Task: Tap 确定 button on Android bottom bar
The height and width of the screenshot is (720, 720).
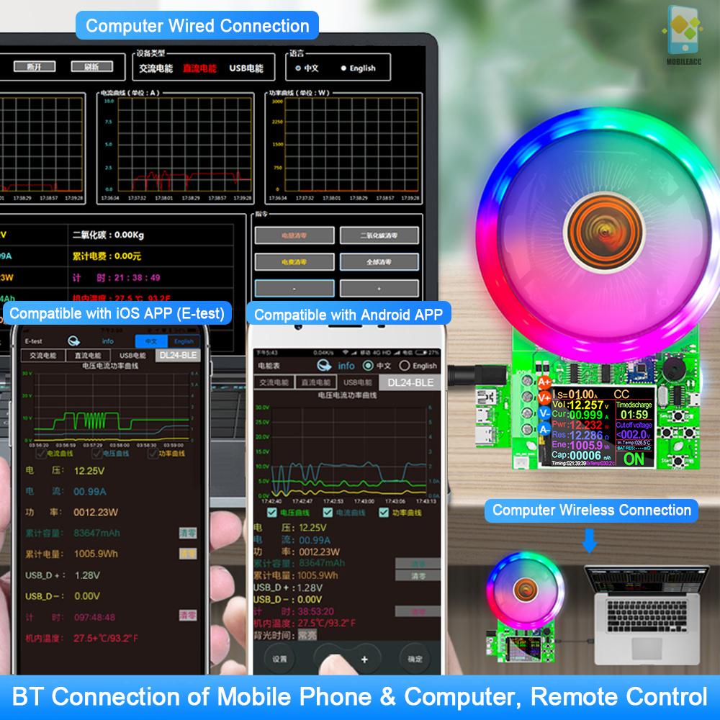Action: 415,660
